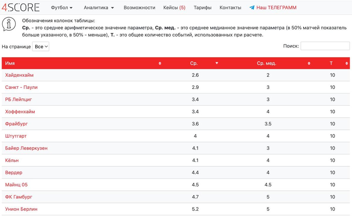Open the На странице select box
The image size is (352, 216).
point(41,47)
